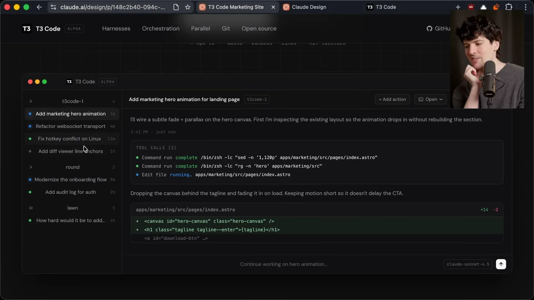Collapse the t3code-1 project group
The image size is (534, 300).
[31, 101]
